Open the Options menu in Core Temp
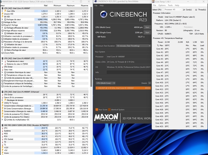 coord(162,5)
